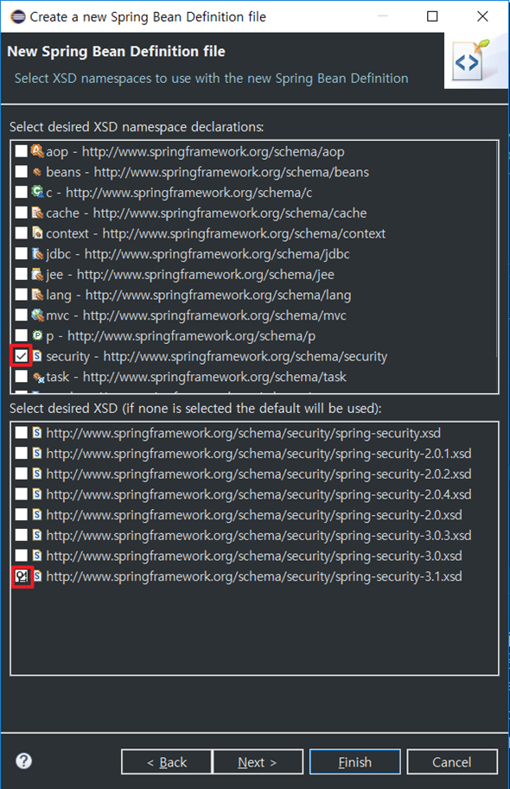This screenshot has height=789, width=510.
Task: Check the spring-security.xsd default checkbox
Action: tap(21, 433)
